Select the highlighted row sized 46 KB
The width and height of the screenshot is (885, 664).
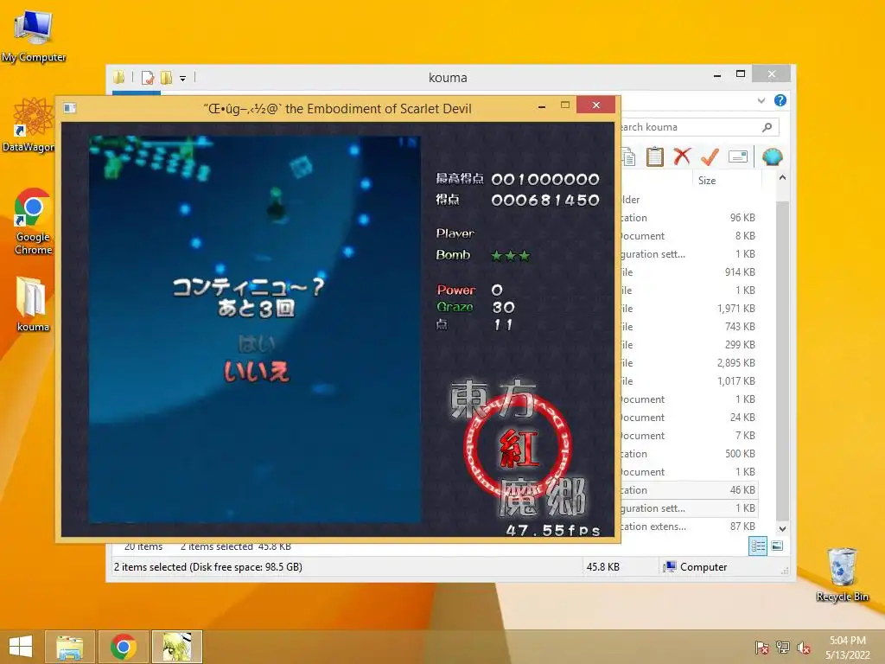689,490
